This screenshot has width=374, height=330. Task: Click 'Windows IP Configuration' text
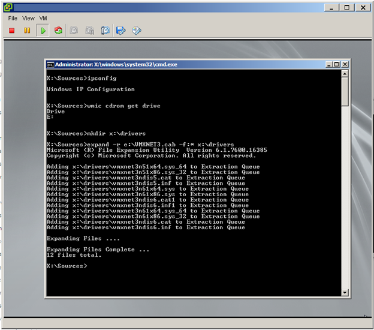[91, 89]
